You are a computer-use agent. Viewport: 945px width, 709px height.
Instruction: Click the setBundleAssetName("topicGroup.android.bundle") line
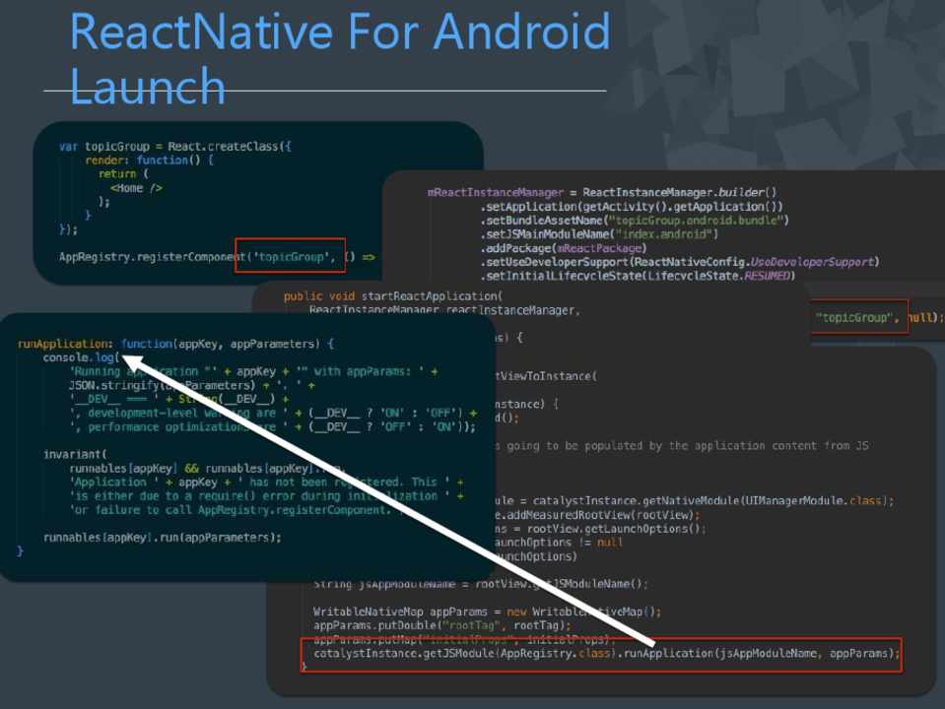pyautogui.click(x=635, y=221)
